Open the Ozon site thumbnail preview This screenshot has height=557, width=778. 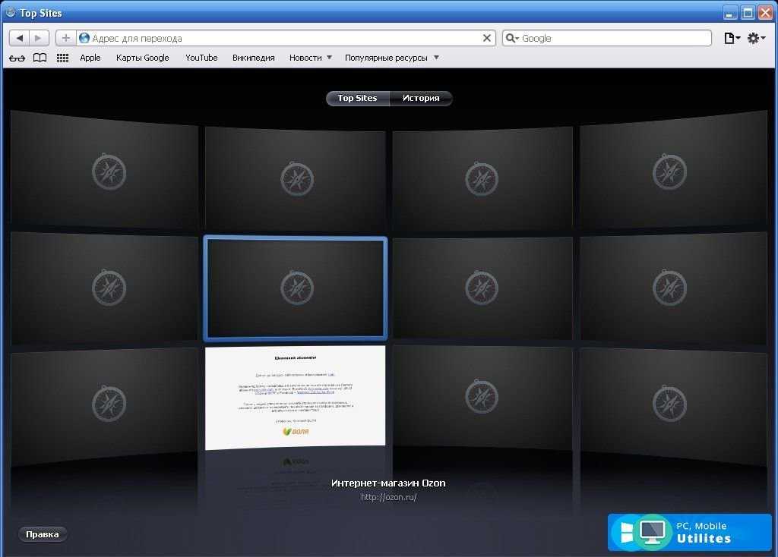pos(296,396)
